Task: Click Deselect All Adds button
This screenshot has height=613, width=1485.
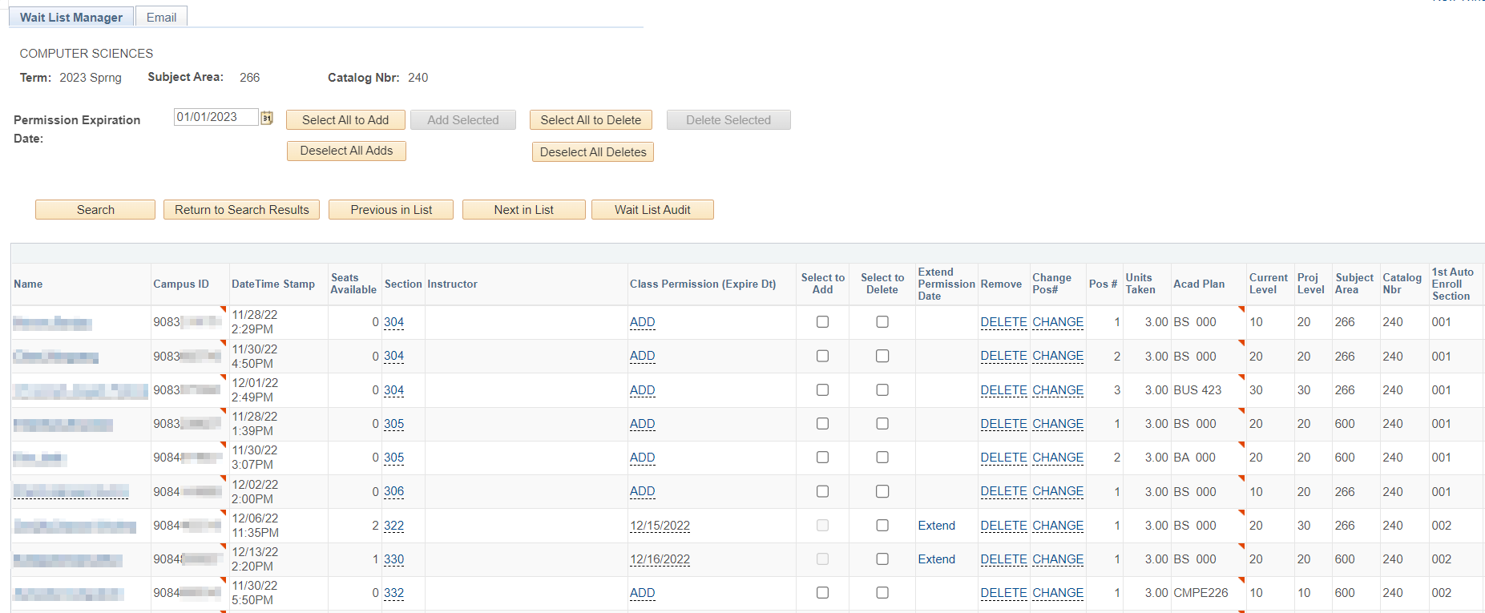Action: click(346, 151)
